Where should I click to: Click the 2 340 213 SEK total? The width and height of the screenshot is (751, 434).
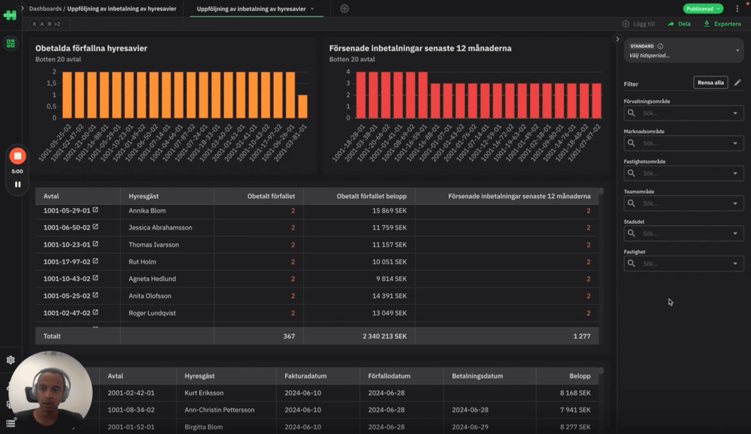point(384,336)
